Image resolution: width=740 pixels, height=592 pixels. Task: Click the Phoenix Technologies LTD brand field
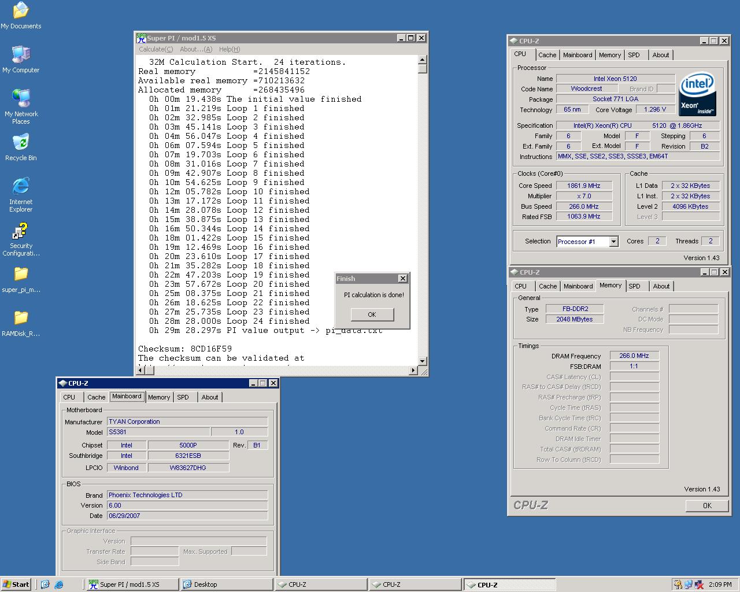pos(187,495)
